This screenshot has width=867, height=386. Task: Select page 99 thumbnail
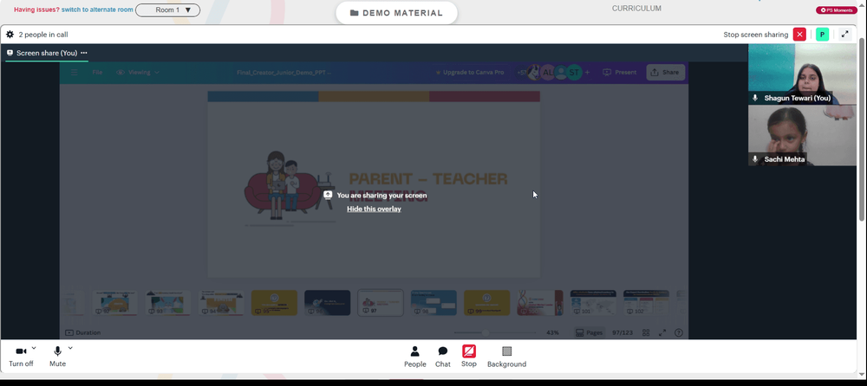(x=486, y=303)
